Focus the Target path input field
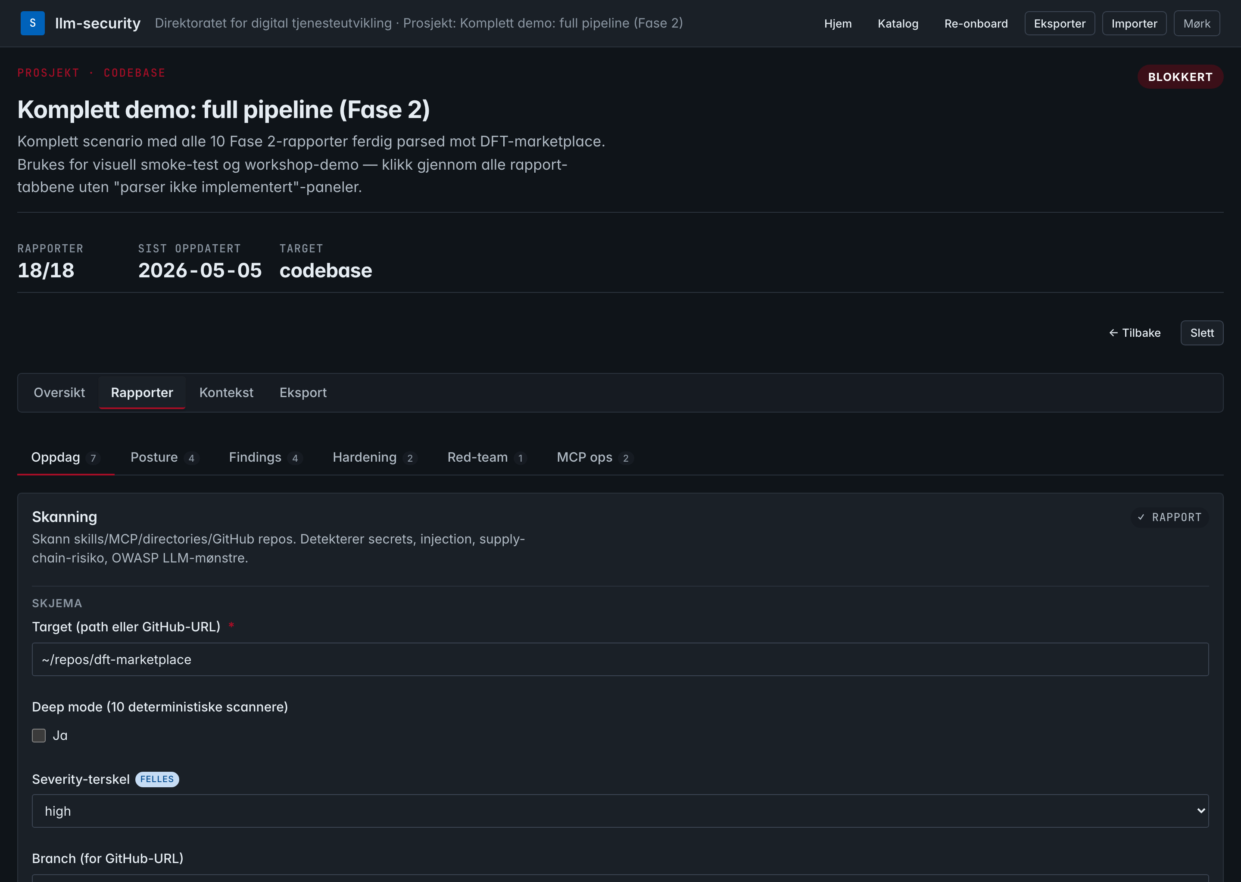 point(620,659)
